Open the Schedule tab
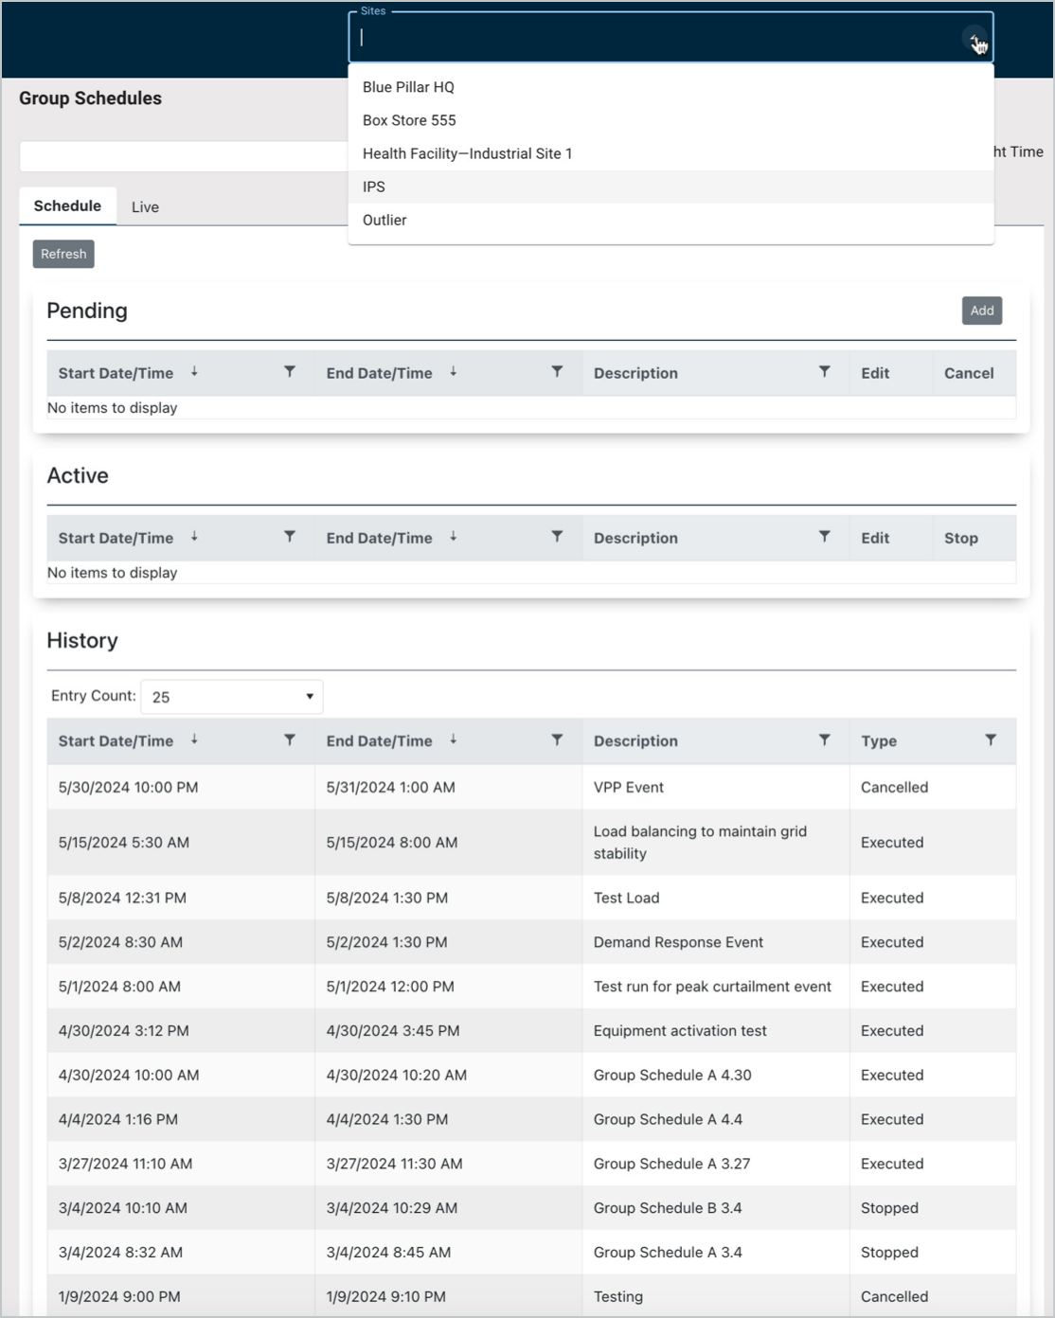1055x1318 pixels. (x=67, y=205)
